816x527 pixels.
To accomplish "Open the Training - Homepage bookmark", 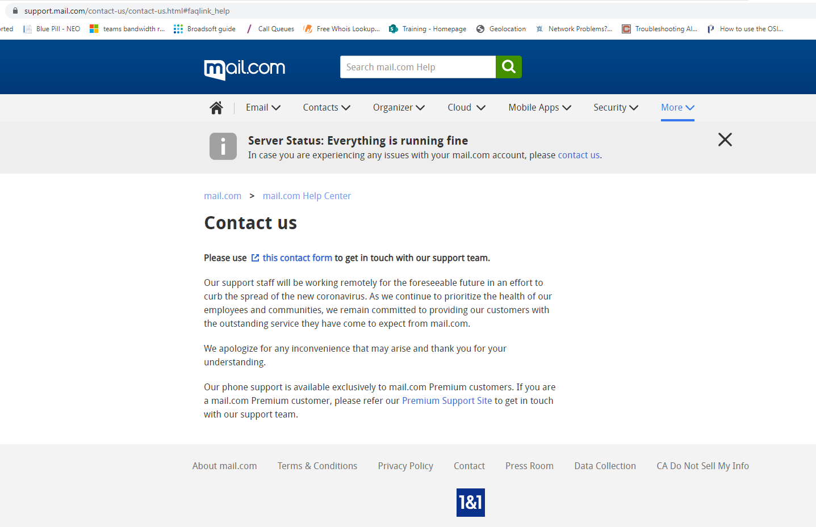I will click(428, 29).
